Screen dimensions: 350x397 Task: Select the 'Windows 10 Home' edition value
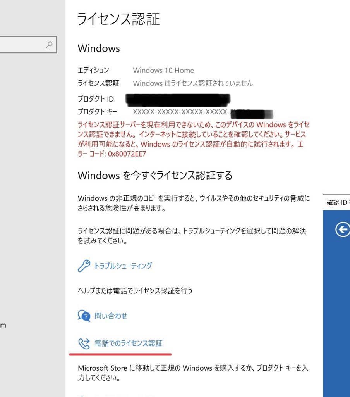coord(163,71)
